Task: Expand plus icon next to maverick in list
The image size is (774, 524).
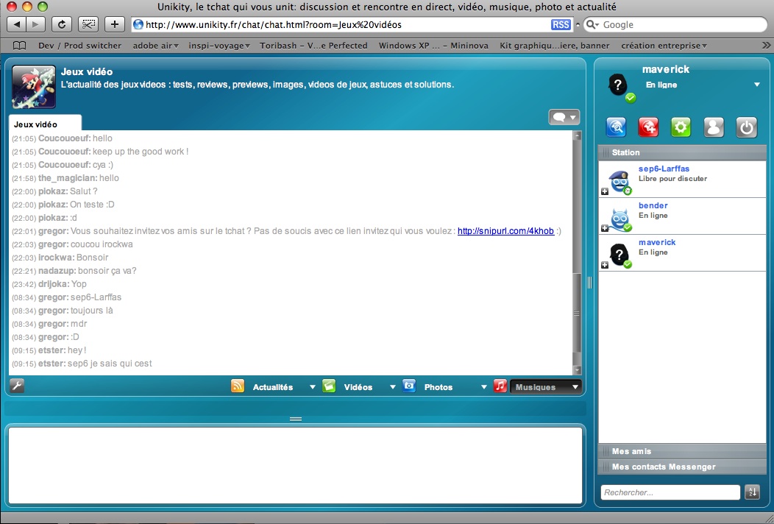Action: [605, 265]
